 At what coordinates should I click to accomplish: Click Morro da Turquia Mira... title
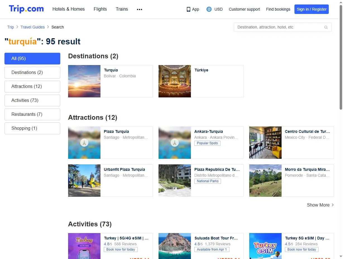(307, 169)
